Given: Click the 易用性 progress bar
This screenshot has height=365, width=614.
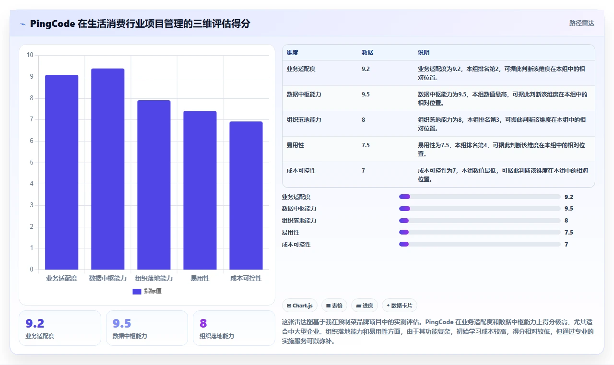Looking at the screenshot, I should click(x=480, y=232).
